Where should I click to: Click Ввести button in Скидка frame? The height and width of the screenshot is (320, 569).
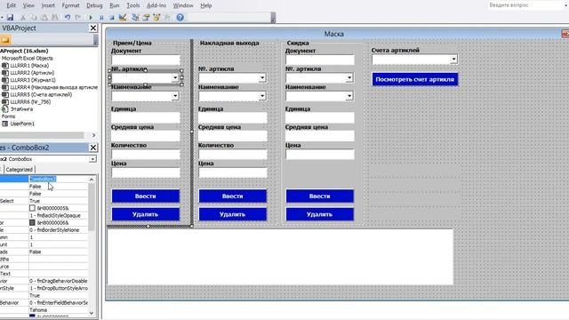coord(320,196)
